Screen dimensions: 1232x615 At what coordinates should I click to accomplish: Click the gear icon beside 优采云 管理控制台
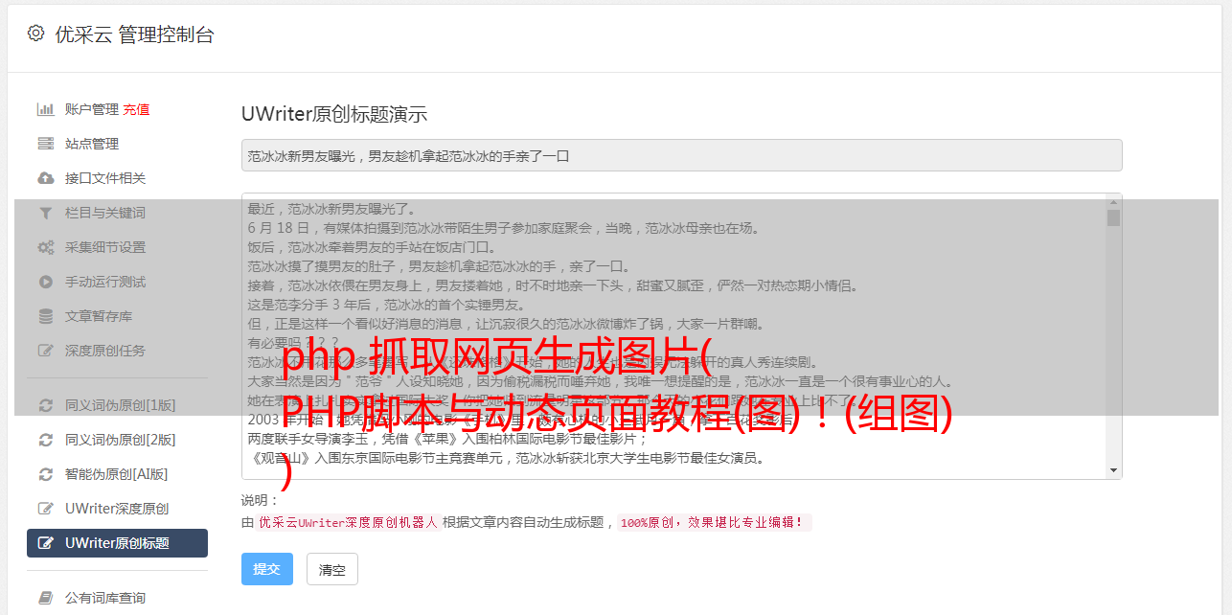tap(35, 34)
